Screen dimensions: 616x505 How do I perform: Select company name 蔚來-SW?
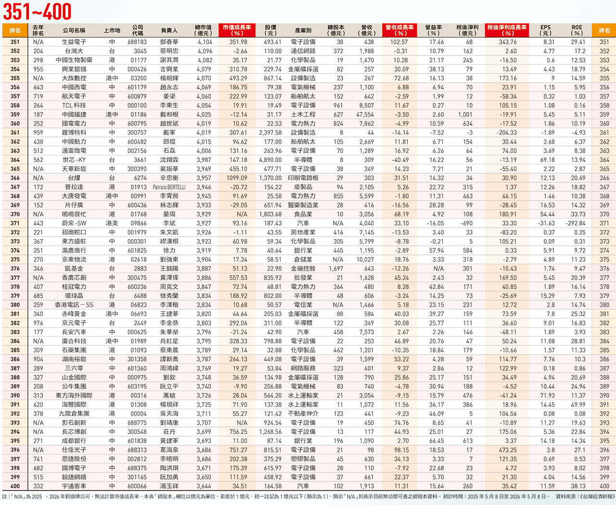[x=74, y=223]
